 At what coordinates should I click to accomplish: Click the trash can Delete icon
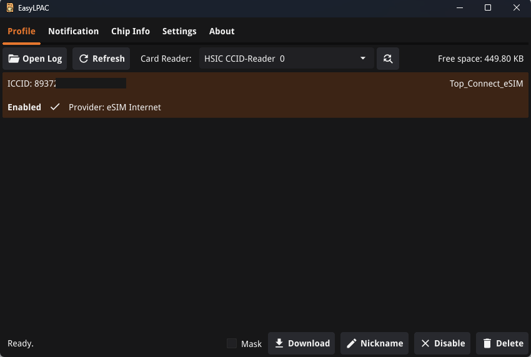click(487, 343)
